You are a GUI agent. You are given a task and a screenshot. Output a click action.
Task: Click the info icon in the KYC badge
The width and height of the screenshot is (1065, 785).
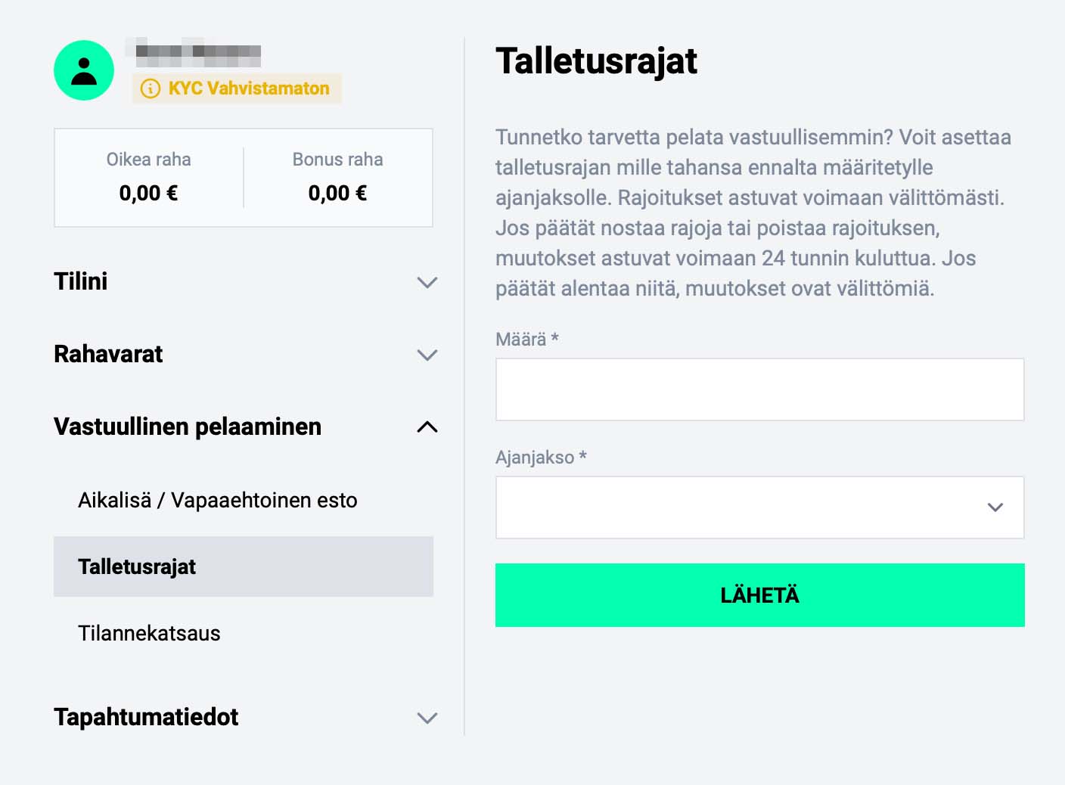(151, 88)
